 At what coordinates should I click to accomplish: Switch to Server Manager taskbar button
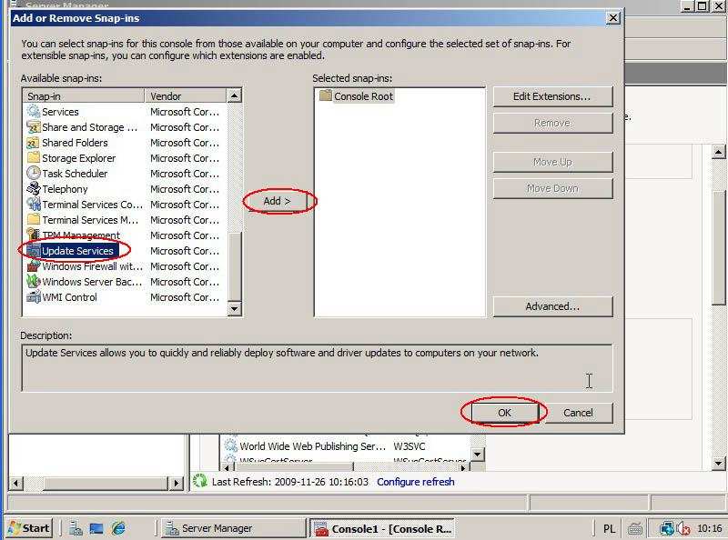tap(234, 528)
